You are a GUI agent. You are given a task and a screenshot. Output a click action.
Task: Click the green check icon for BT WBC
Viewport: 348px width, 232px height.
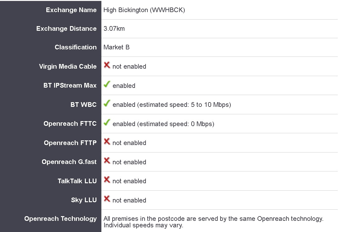107,103
